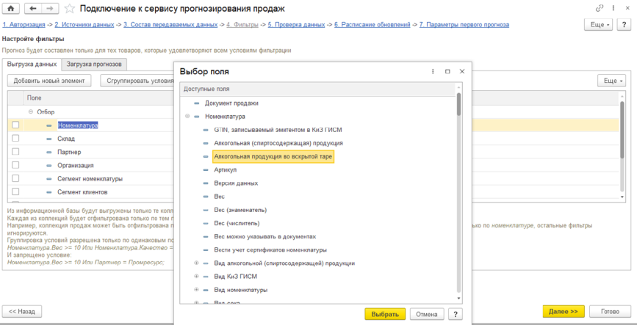Screen dimensions: 637x325
Task: Maximize the Выбор поля dialog
Action: click(447, 71)
